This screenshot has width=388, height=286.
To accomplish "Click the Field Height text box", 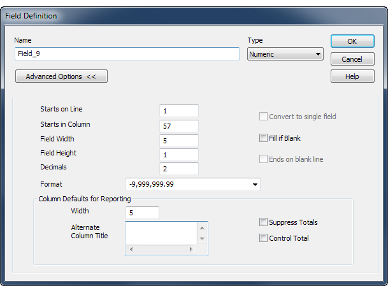I will click(x=178, y=155).
